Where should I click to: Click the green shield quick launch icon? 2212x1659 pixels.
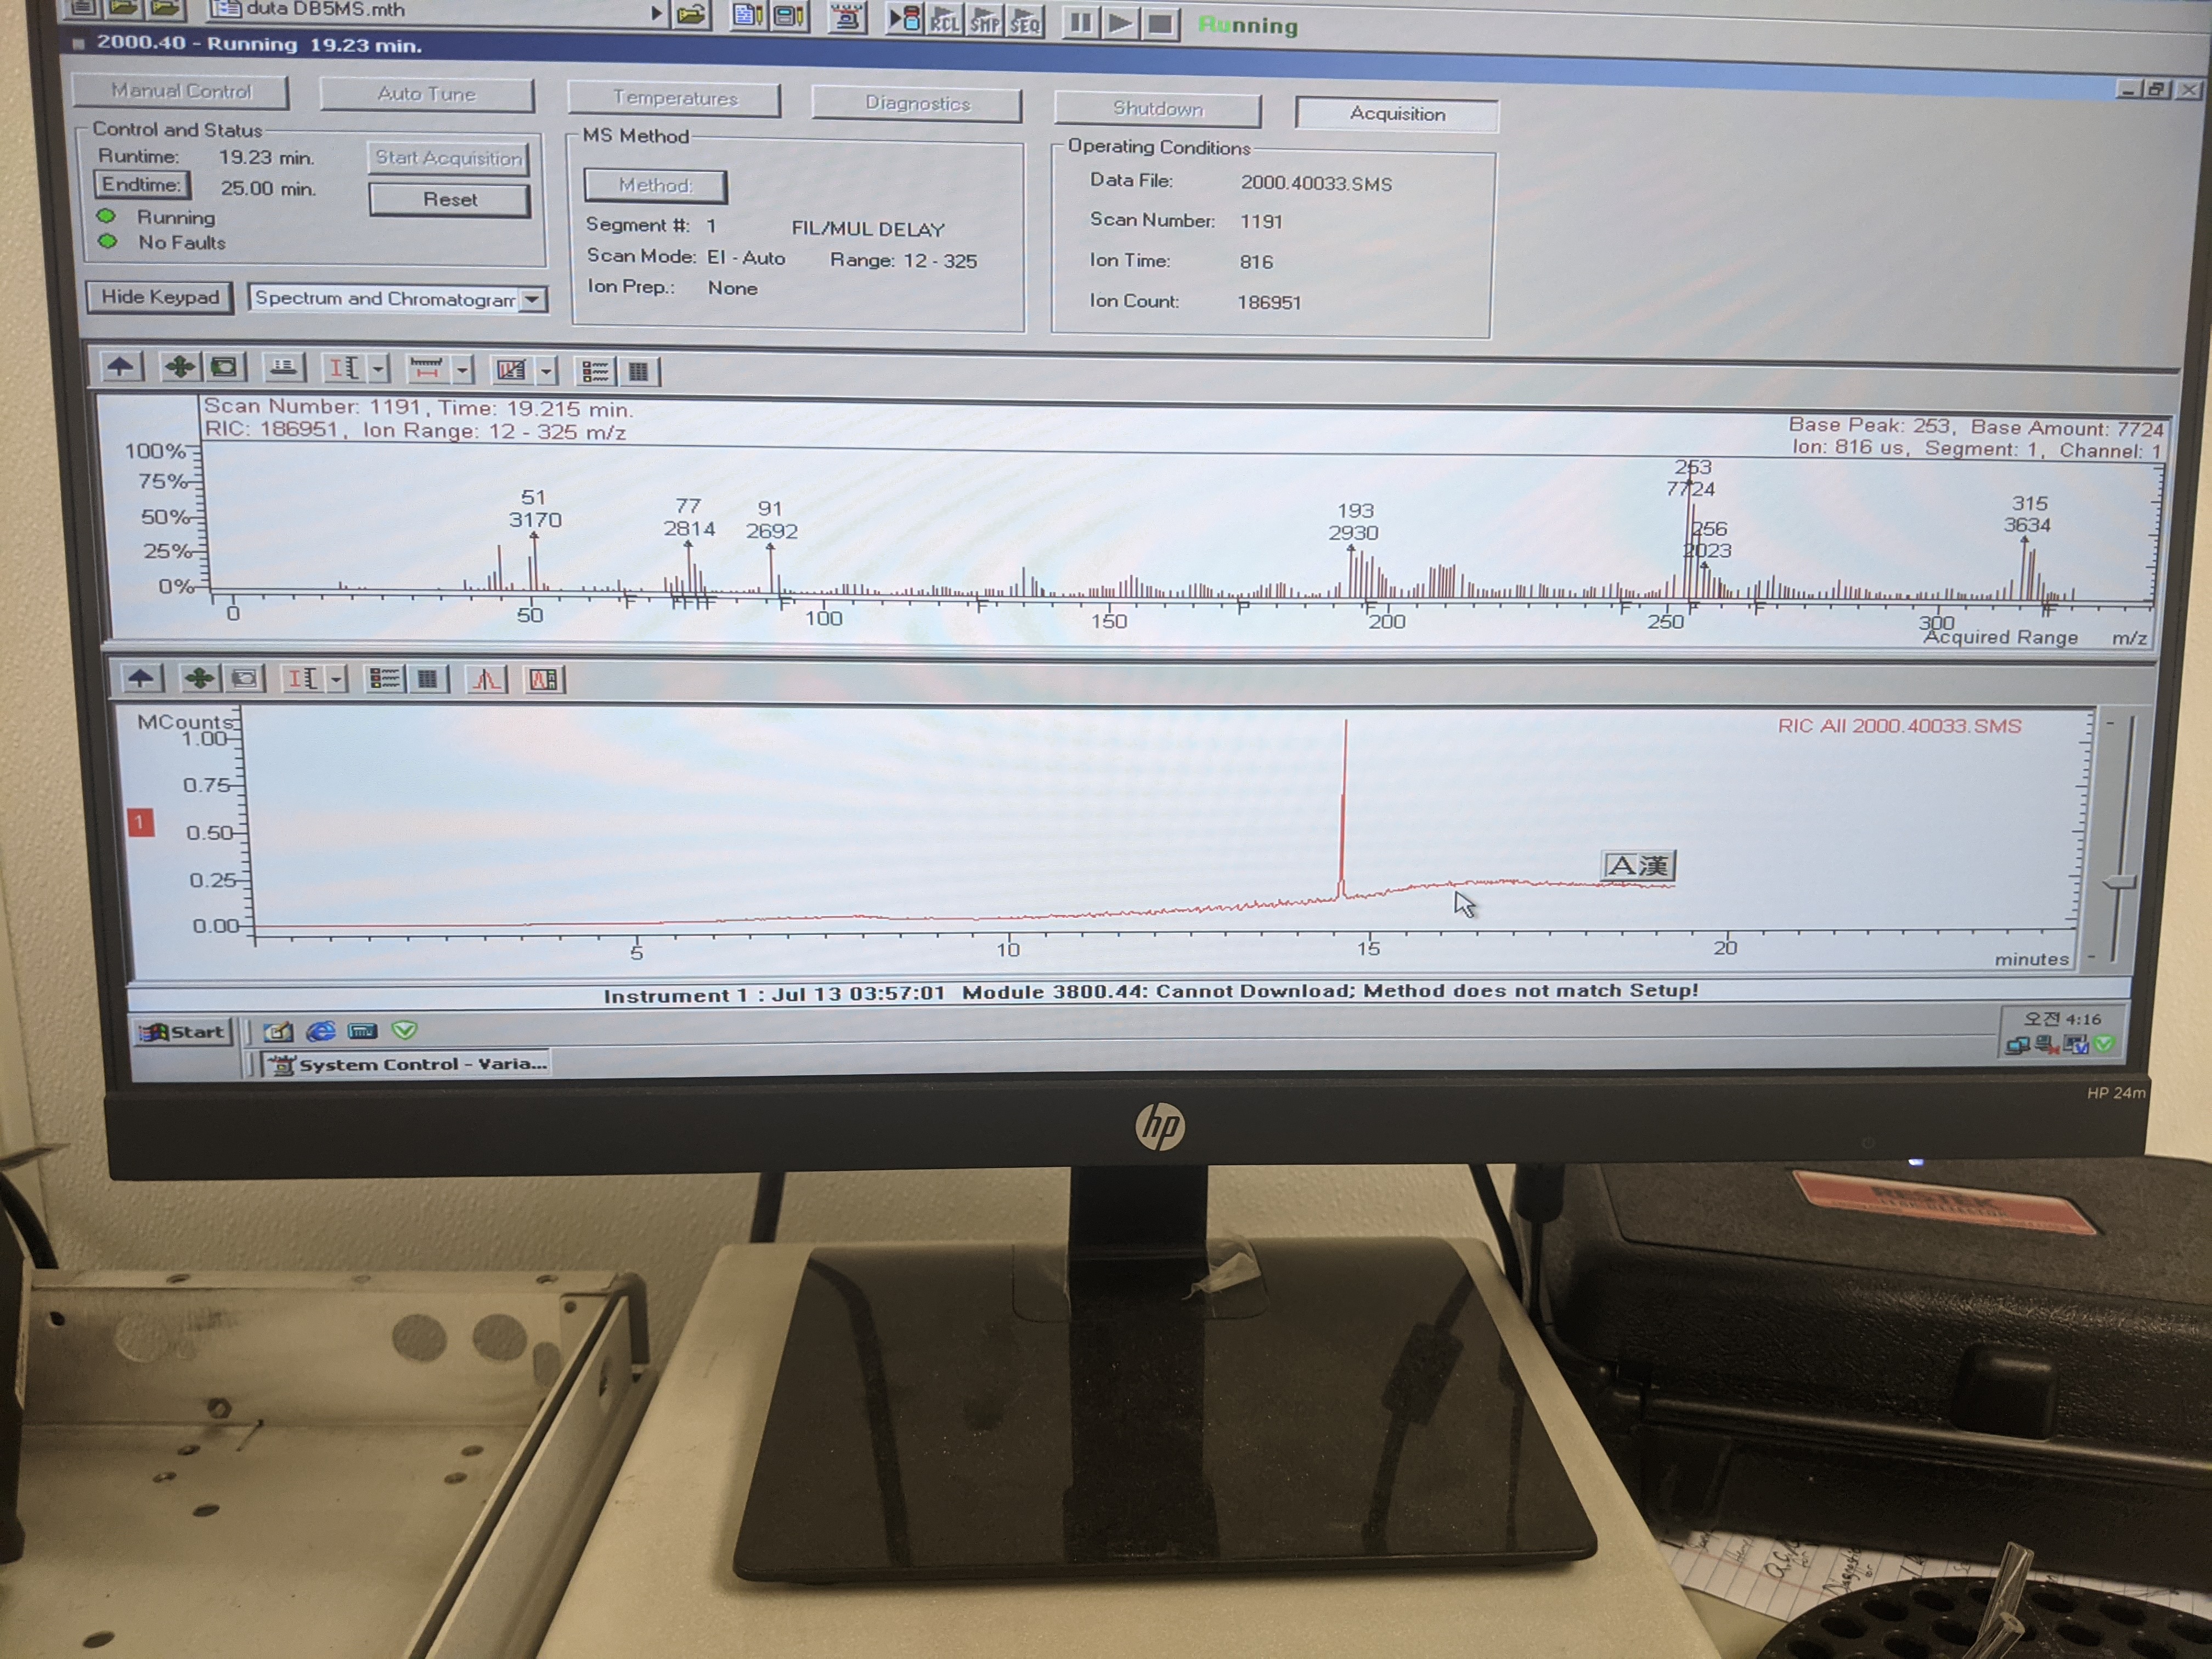(x=404, y=1030)
